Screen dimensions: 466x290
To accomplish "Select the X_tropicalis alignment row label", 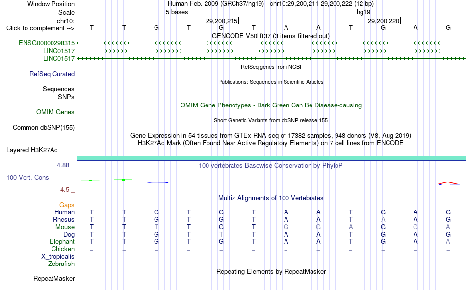I will point(58,257).
